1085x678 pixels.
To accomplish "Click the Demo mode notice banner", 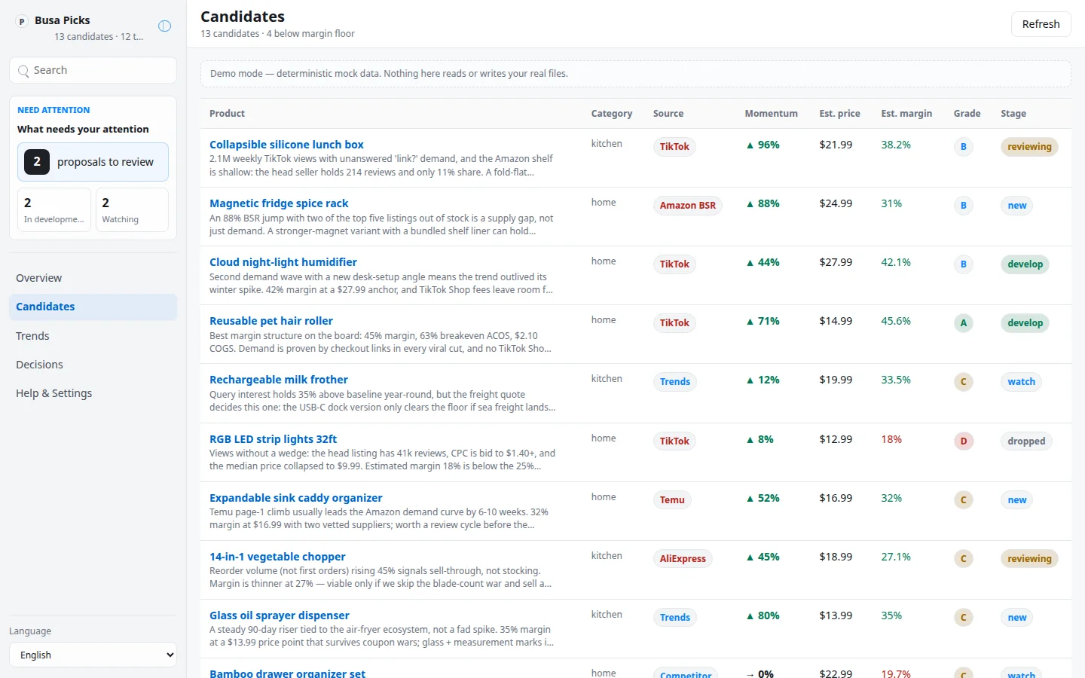I will click(635, 74).
